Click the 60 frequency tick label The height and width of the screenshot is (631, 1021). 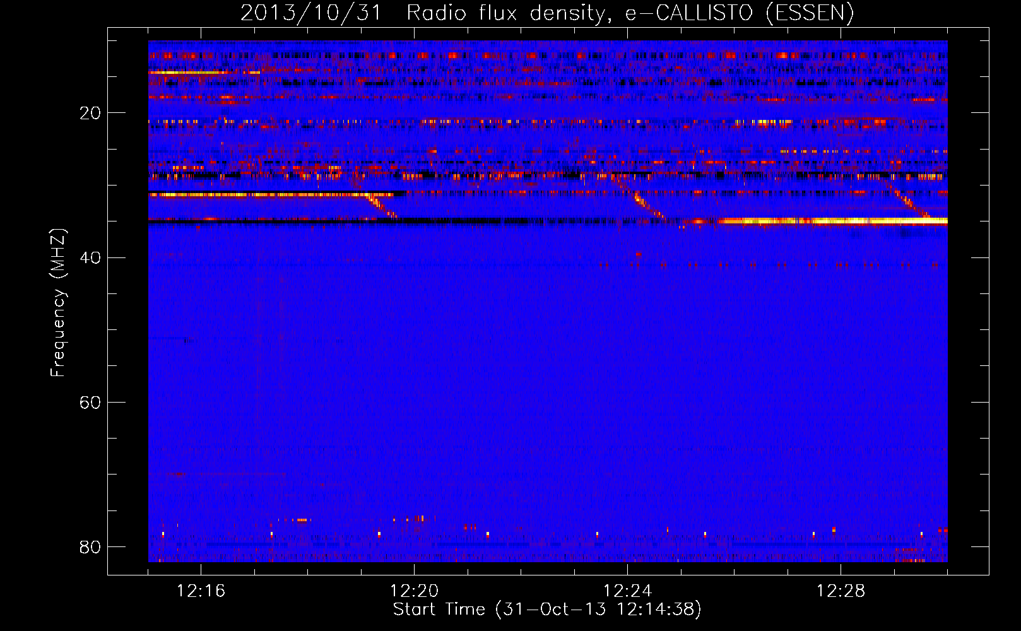tap(90, 402)
